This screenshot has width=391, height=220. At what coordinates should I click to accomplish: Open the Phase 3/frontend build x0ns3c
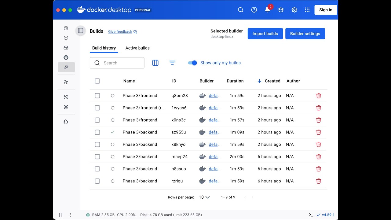pyautogui.click(x=140, y=120)
